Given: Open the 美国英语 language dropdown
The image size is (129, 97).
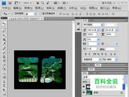Looking at the screenshot, I should coord(100,59).
